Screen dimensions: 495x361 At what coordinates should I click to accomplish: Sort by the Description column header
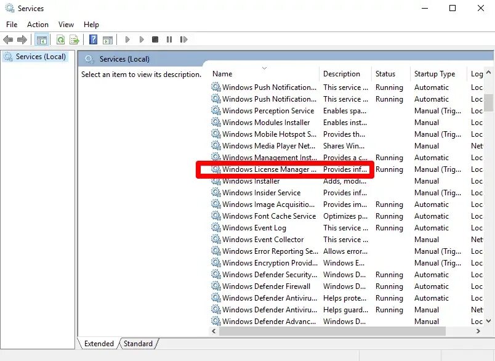tap(345, 74)
